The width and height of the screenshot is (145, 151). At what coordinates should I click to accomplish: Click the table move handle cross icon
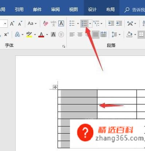point(55,87)
